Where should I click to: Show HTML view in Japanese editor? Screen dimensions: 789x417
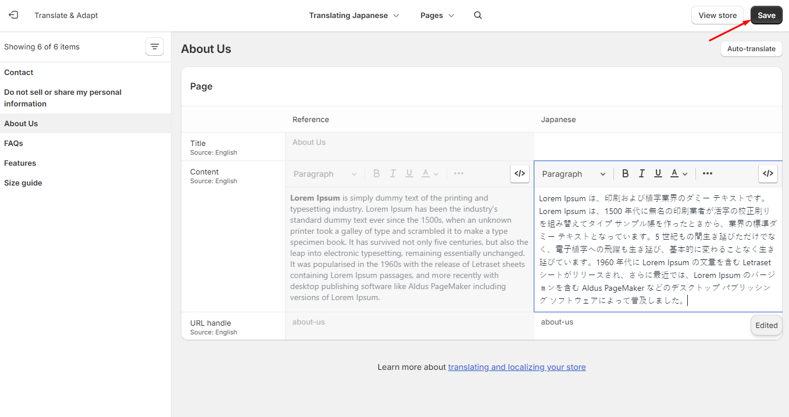pyautogui.click(x=768, y=173)
